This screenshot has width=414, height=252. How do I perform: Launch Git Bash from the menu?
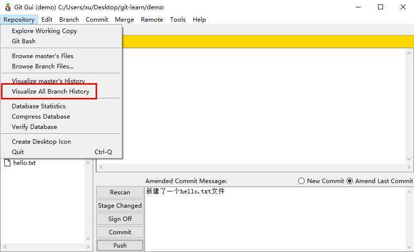pyautogui.click(x=61, y=41)
